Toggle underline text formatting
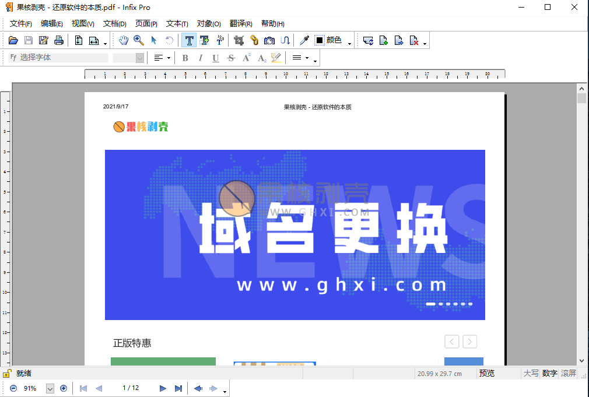This screenshot has width=589, height=397. (x=216, y=58)
